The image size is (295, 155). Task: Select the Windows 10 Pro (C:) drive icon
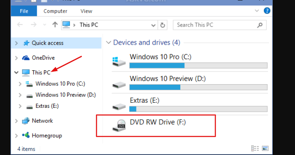119,61
